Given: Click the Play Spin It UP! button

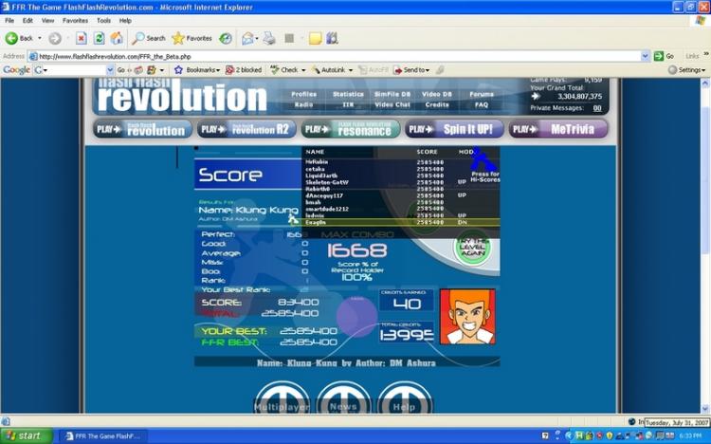Looking at the screenshot, I should tap(454, 129).
